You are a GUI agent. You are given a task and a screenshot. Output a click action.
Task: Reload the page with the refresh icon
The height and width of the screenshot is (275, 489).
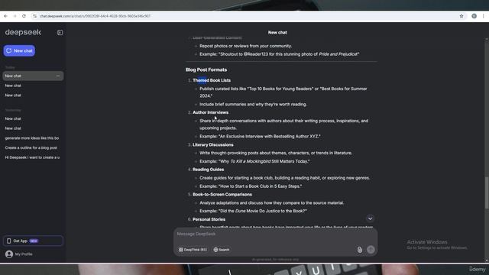coord(24,16)
